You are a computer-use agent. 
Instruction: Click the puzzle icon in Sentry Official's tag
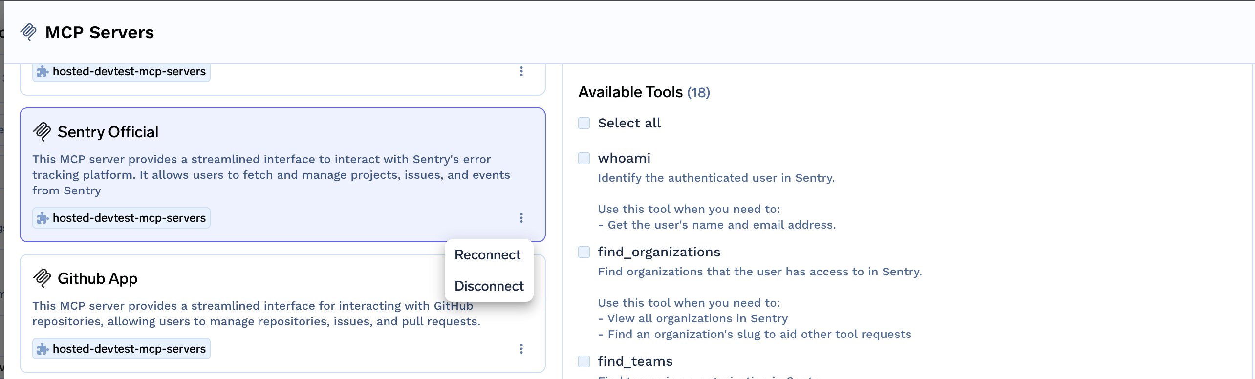[x=43, y=218]
